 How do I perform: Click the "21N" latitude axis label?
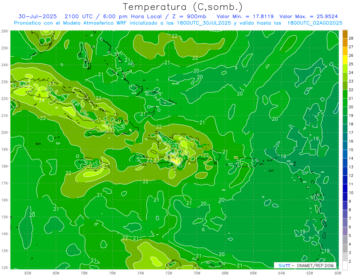click(4, 115)
